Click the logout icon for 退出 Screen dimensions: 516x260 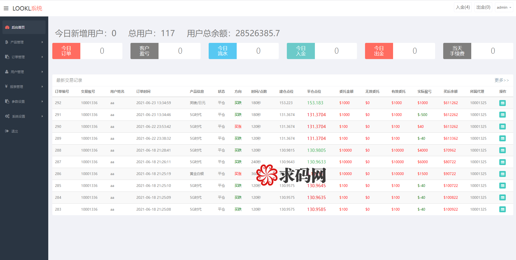click(x=7, y=131)
